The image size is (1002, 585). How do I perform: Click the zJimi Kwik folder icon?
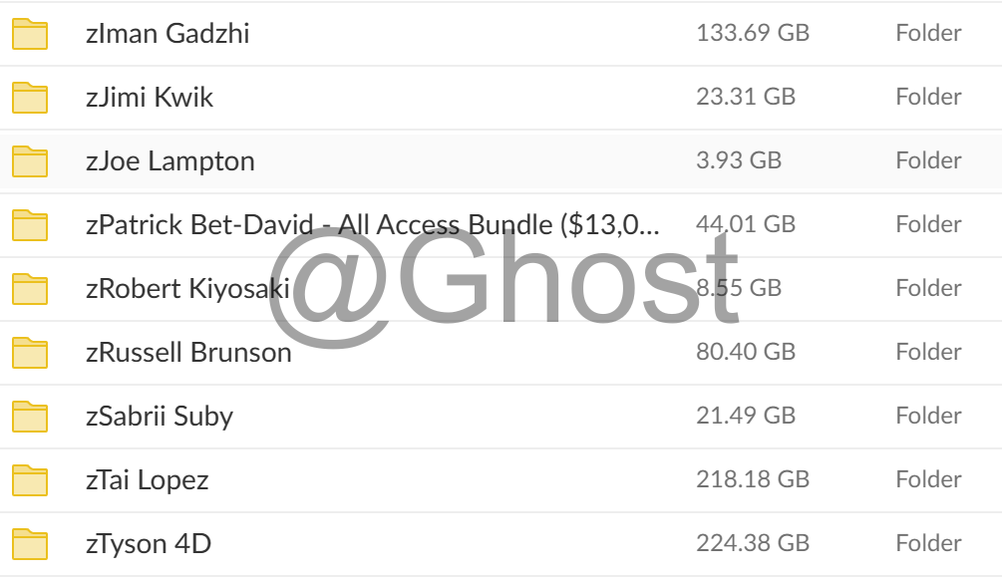coord(30,98)
